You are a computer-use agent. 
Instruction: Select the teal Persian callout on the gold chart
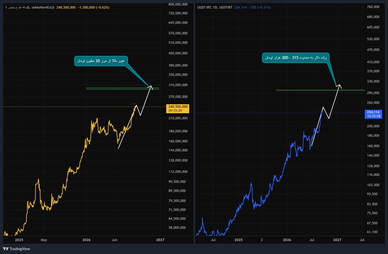(x=101, y=61)
